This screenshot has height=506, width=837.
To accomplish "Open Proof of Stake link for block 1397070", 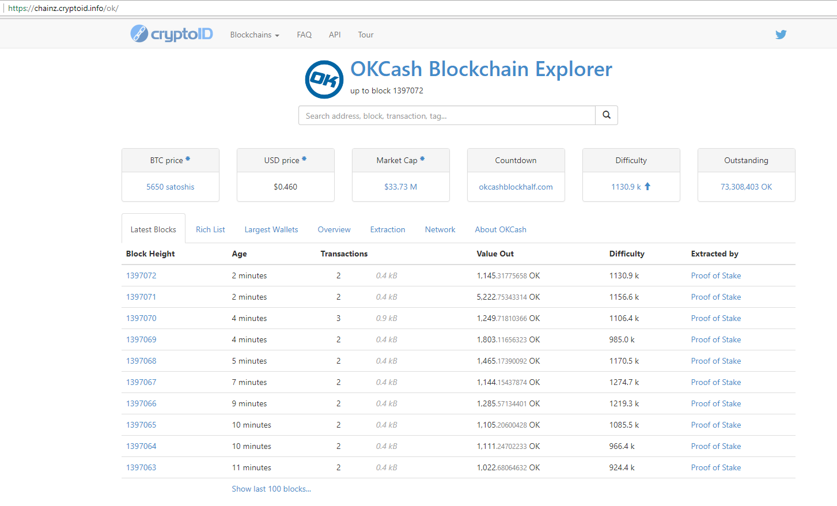I will [x=716, y=318].
